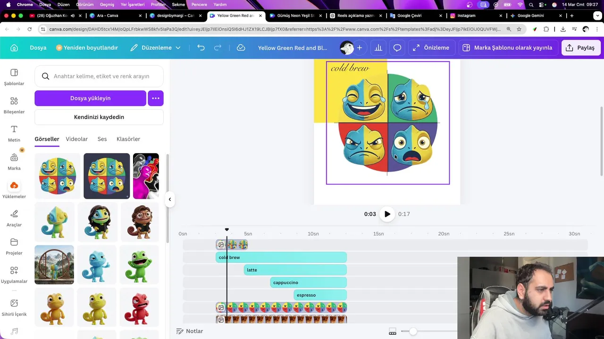Viewport: 604px width, 339px height.
Task: Open Chrome extensions puzzle icon
Action: pyautogui.click(x=546, y=29)
